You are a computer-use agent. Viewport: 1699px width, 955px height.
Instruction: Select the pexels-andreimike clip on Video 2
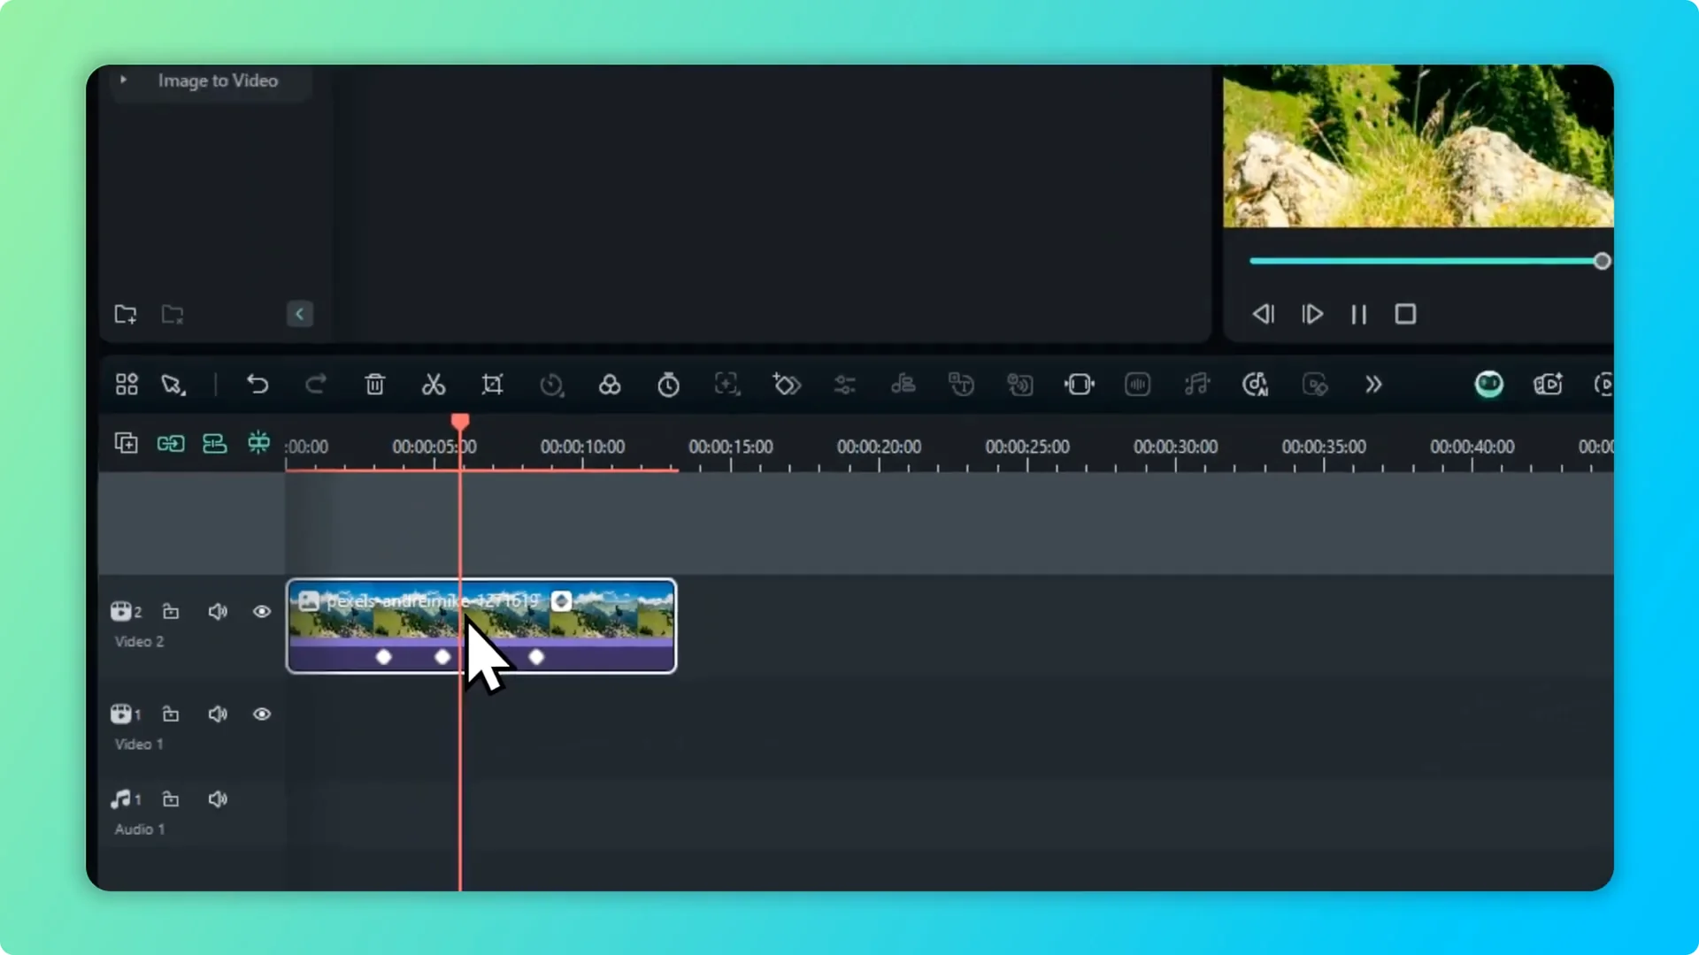pyautogui.click(x=481, y=626)
